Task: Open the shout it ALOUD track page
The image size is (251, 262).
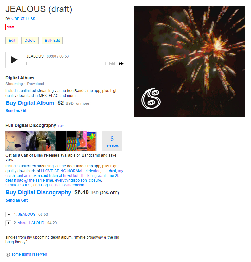Action: click(x=31, y=223)
